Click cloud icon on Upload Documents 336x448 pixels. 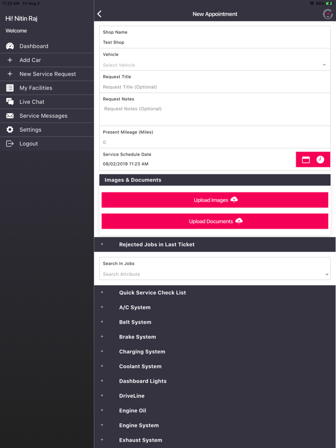coord(239,221)
